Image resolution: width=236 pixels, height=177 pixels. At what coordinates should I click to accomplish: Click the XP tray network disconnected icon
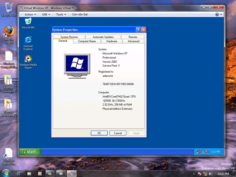[x=198, y=152]
